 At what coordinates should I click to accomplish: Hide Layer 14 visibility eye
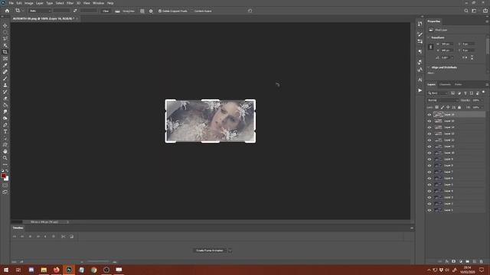pyautogui.click(x=429, y=128)
